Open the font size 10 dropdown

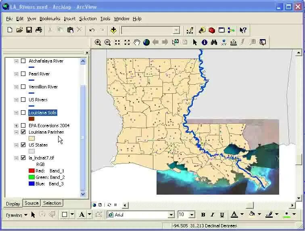(x=192, y=215)
